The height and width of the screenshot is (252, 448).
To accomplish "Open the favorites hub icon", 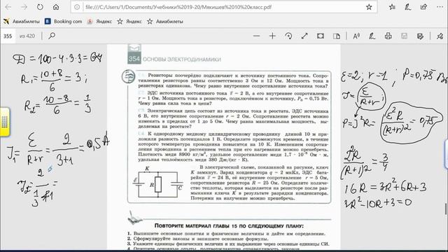I will pos(392,7).
